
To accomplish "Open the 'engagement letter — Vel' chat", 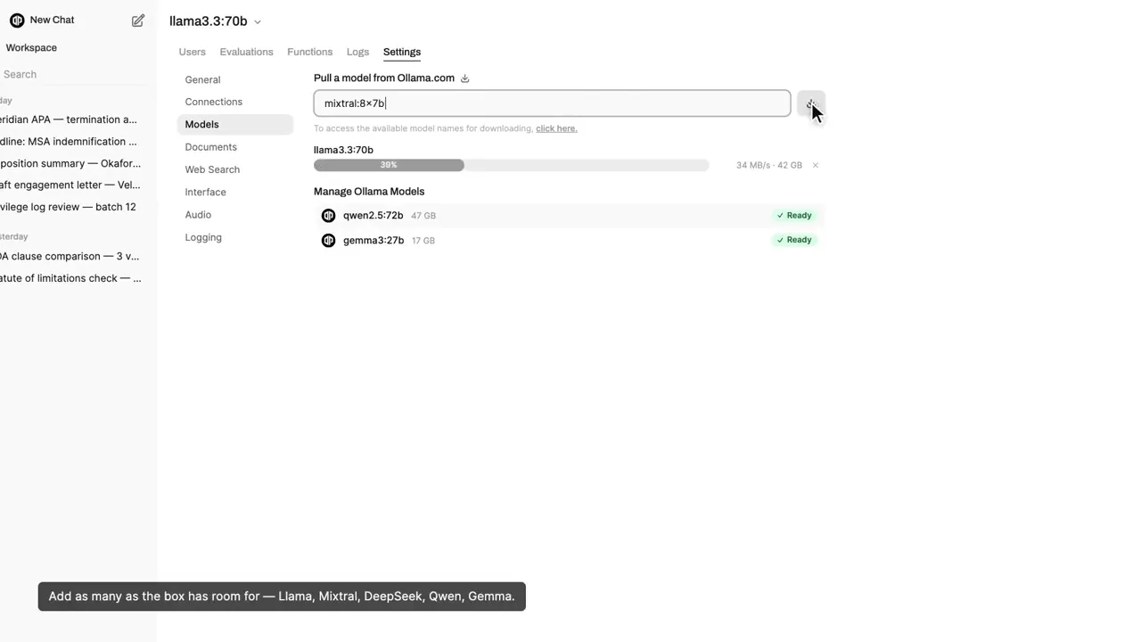I will coord(70,185).
